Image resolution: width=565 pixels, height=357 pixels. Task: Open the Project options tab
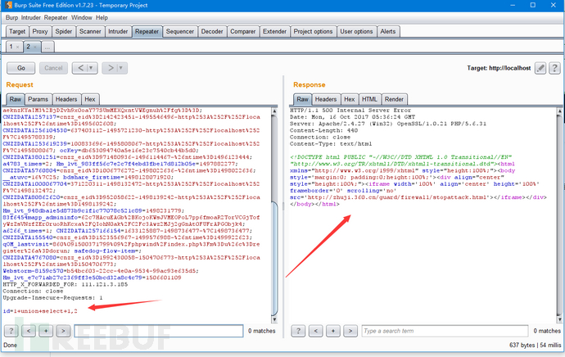pos(313,31)
